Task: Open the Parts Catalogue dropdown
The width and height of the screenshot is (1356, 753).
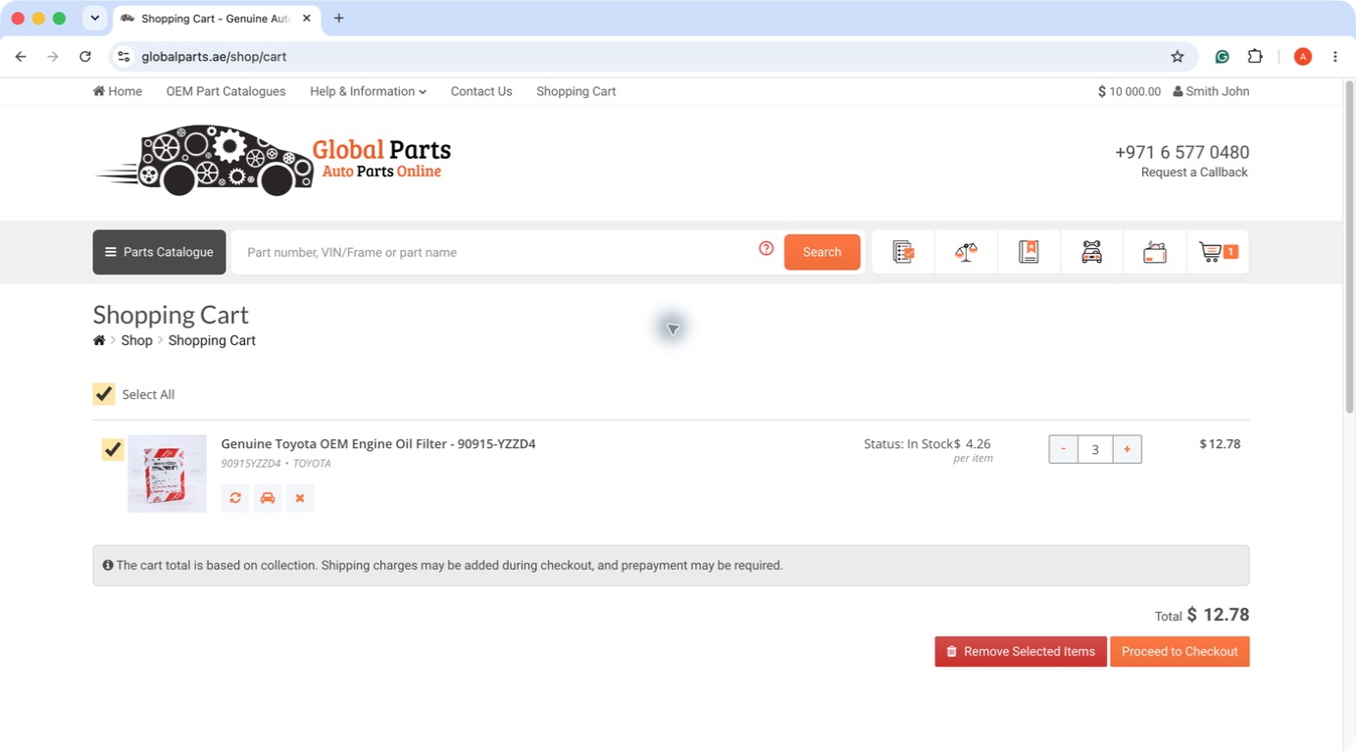Action: (160, 252)
